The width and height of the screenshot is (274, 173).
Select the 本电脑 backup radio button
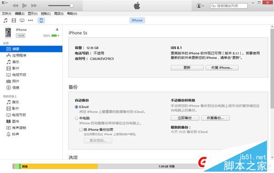click(76, 118)
